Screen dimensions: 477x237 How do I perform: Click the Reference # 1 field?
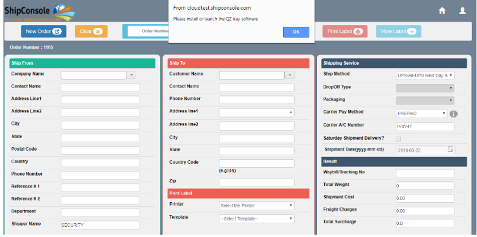pyautogui.click(x=100, y=188)
